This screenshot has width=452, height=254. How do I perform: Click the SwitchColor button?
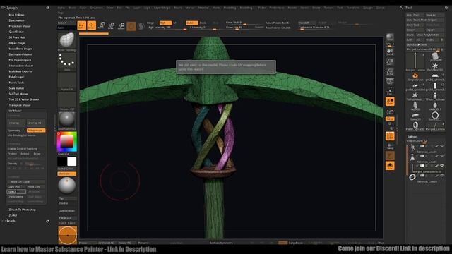click(66, 169)
